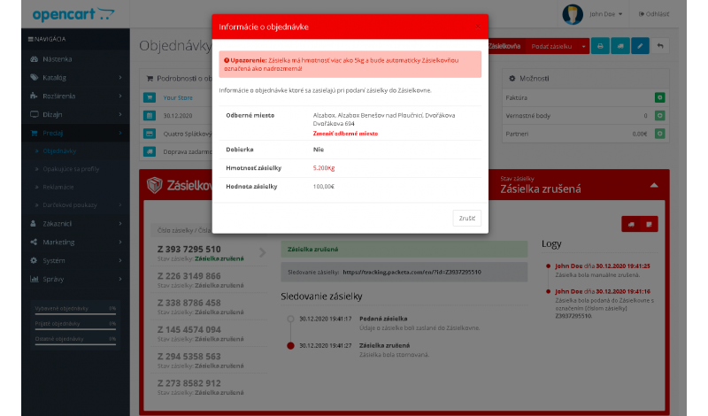Click the Katalóg tag icon
The width and height of the screenshot is (708, 416).
coord(34,77)
